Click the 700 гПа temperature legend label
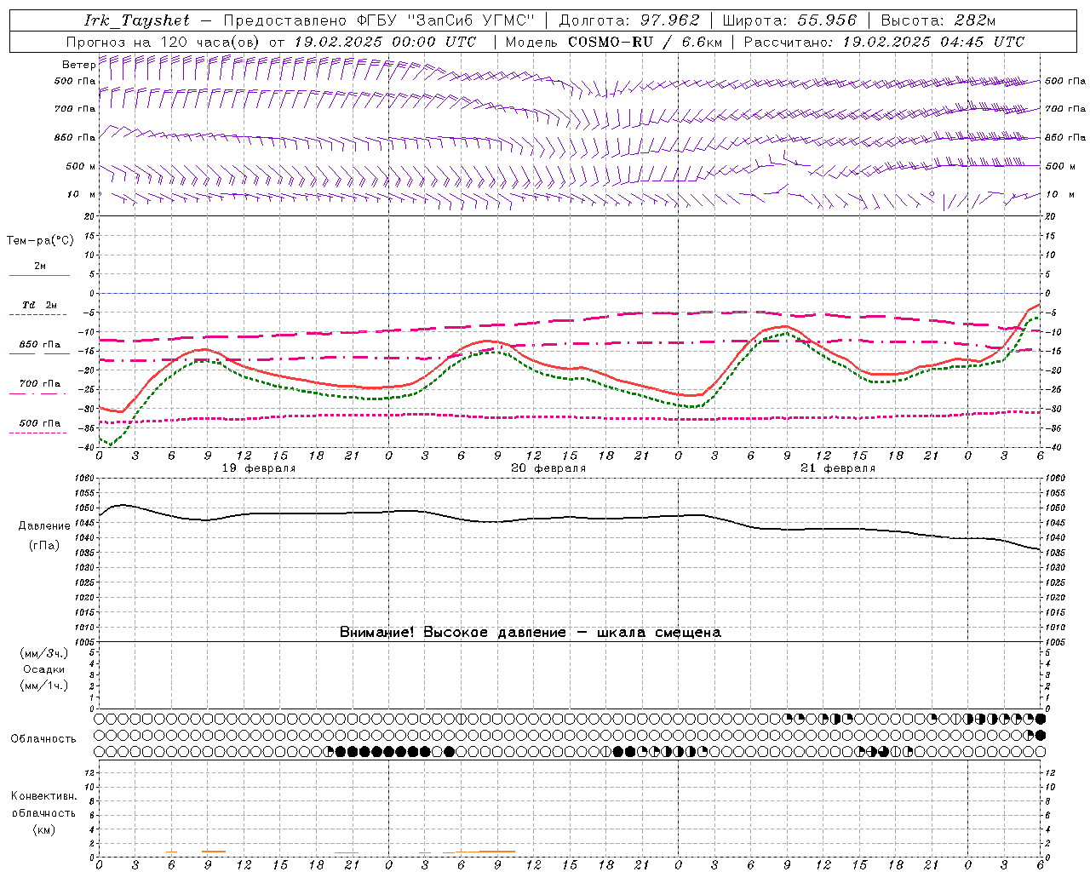Viewport: 1090px width, 872px height. [x=40, y=384]
